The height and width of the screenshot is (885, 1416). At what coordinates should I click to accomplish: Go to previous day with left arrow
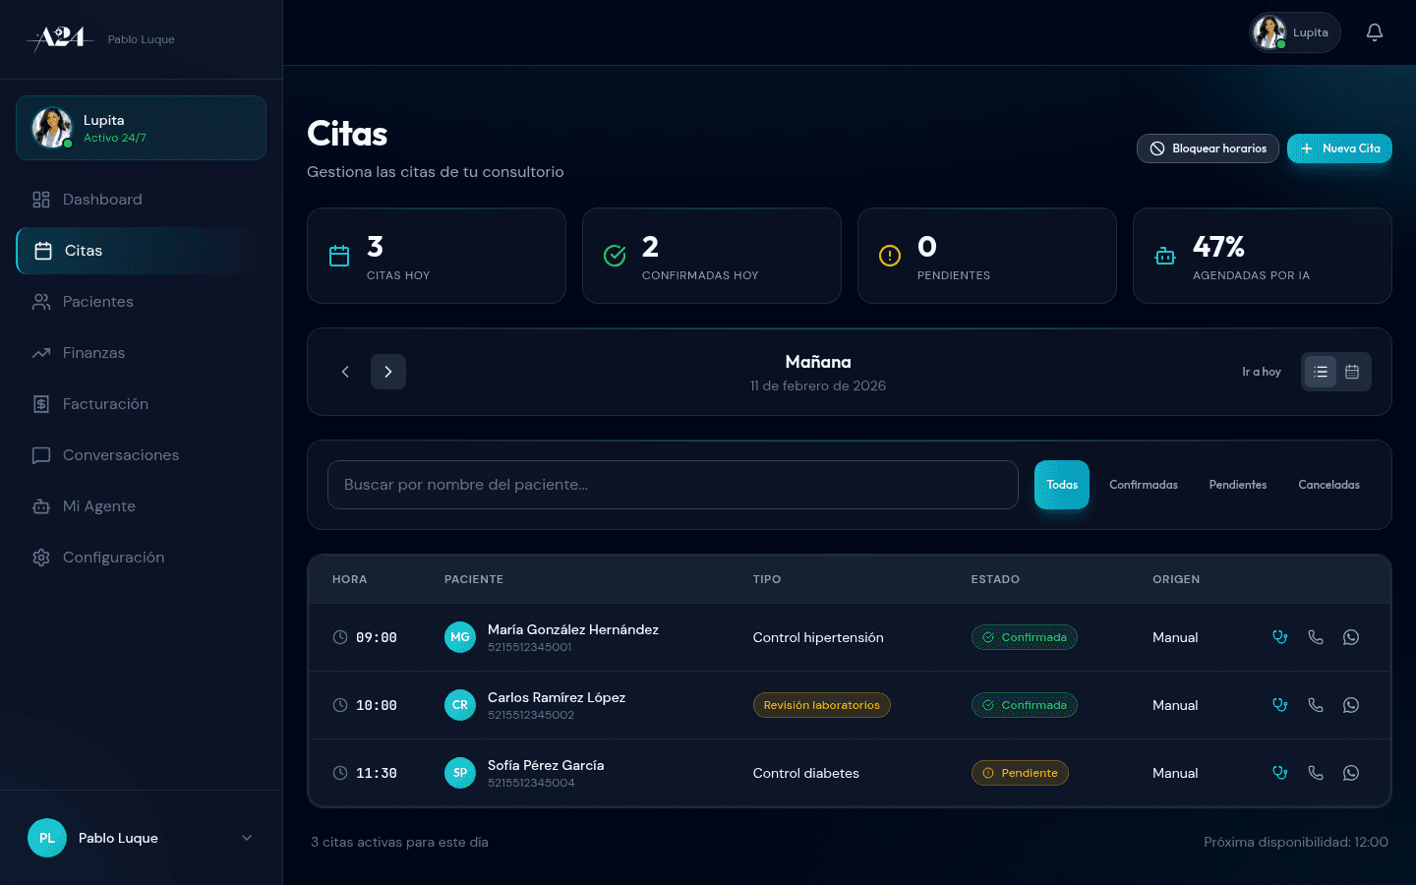tap(345, 372)
